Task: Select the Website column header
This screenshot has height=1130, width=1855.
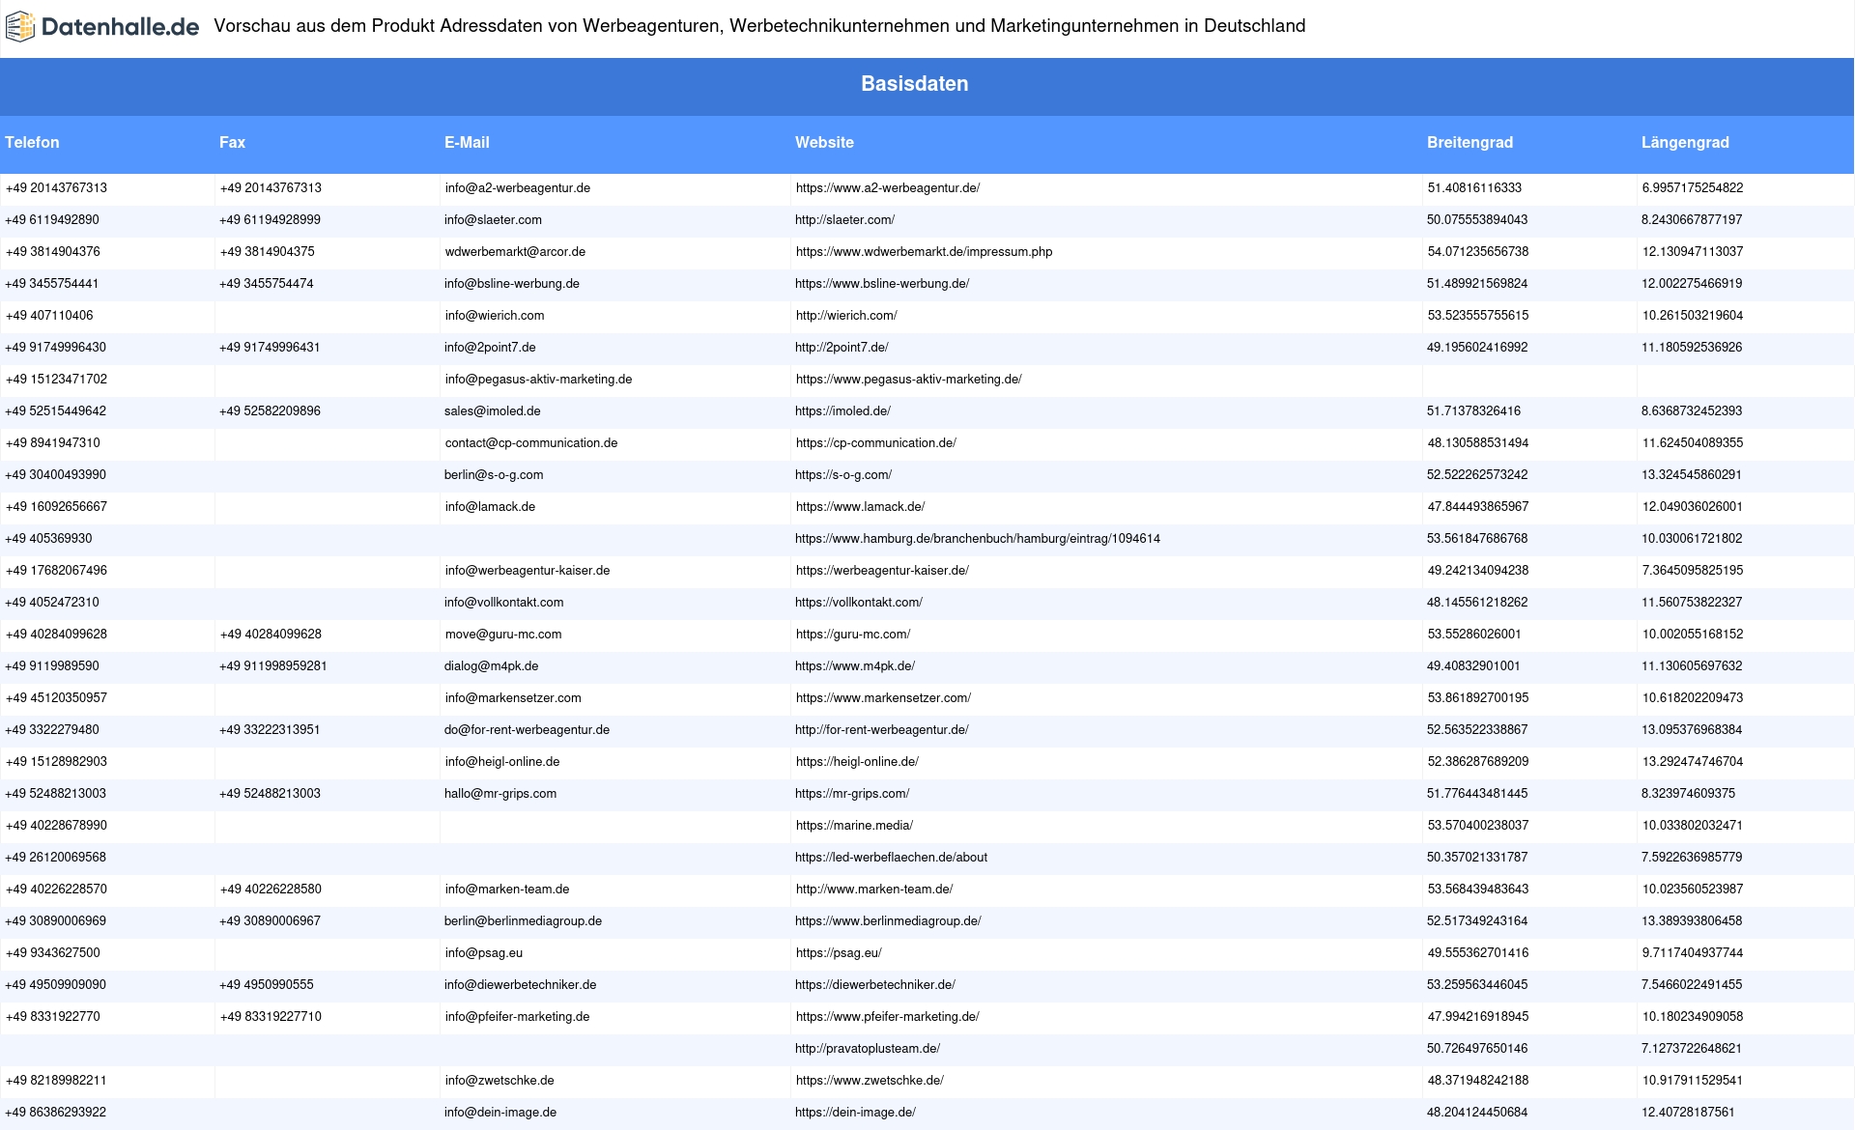Action: pyautogui.click(x=824, y=142)
